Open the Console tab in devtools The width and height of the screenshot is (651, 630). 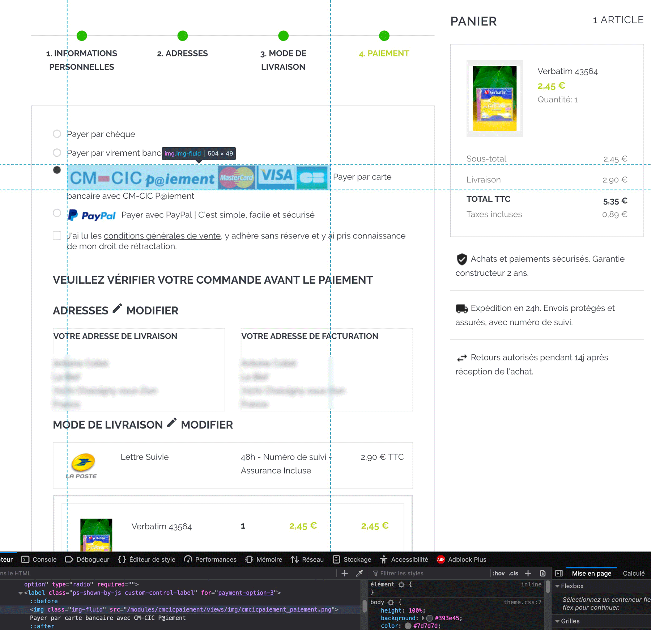[x=39, y=559]
